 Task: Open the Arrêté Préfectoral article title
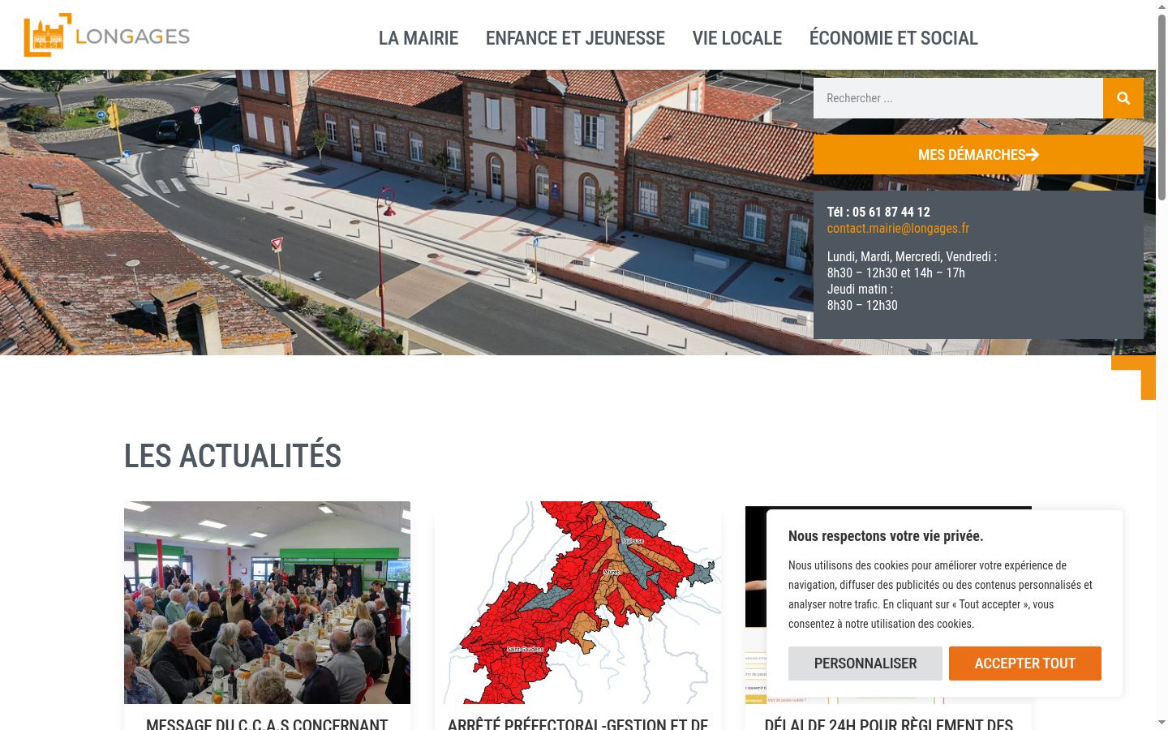(578, 723)
